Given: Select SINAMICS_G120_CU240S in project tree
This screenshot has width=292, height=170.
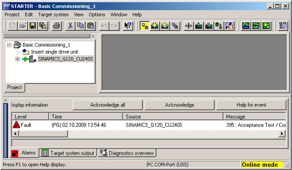Looking at the screenshot, I should pyautogui.click(x=65, y=59).
